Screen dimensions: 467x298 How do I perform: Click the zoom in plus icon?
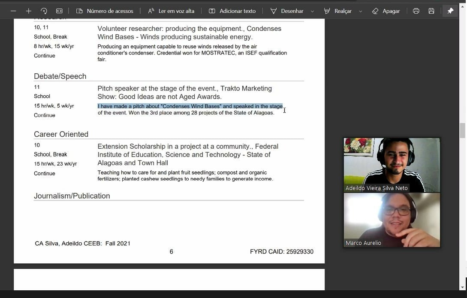point(28,11)
